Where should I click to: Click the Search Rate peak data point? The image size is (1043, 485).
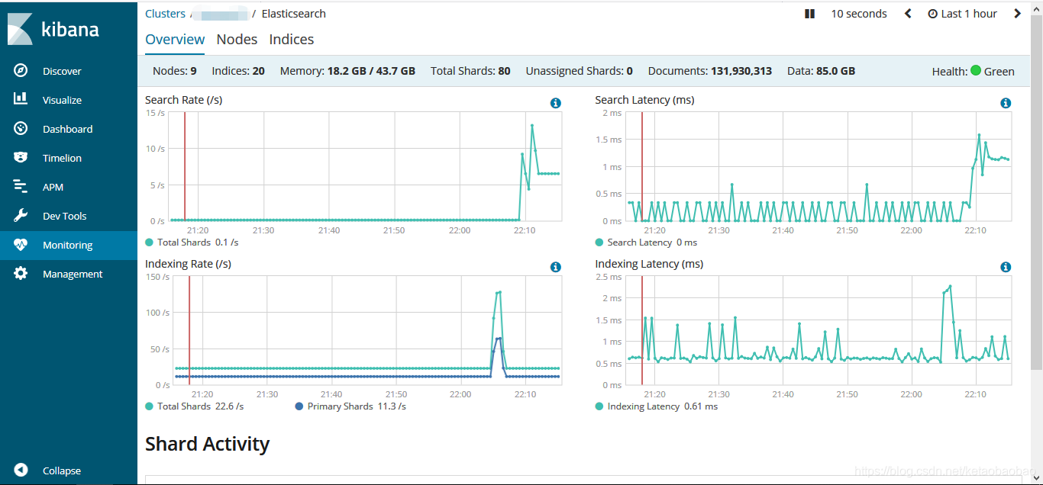coord(532,125)
